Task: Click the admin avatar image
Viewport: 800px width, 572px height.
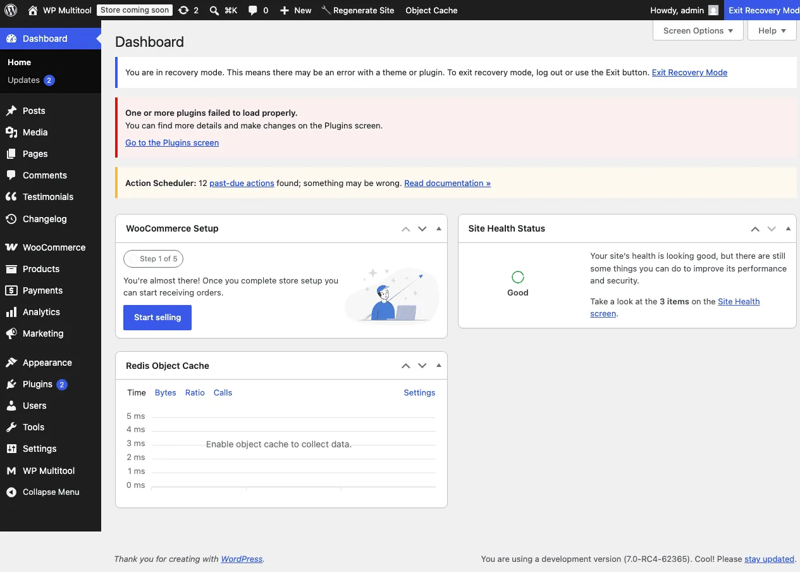Action: point(713,10)
